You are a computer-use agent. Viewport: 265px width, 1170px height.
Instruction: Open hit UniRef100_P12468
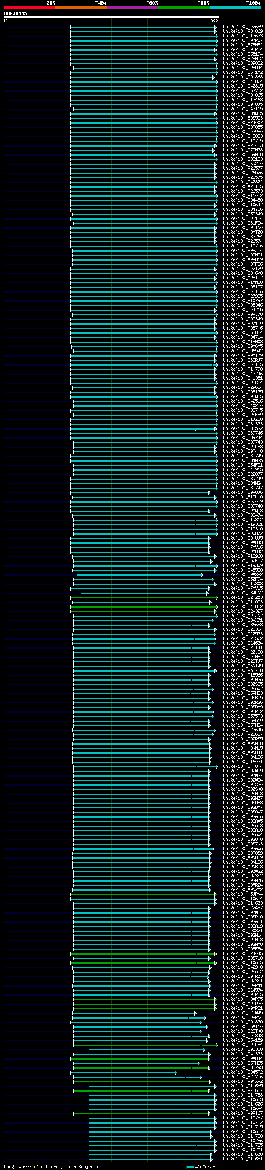click(x=242, y=100)
